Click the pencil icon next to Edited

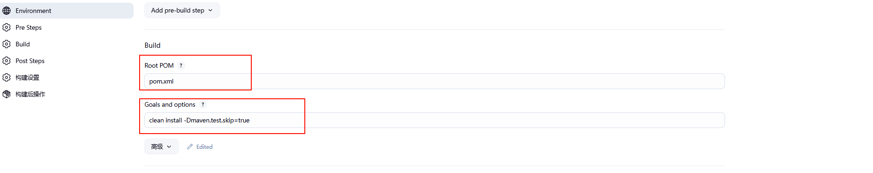pos(190,147)
